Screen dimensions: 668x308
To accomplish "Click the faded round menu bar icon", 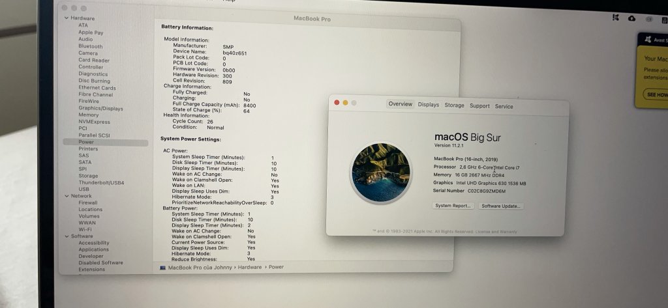I will point(649,19).
